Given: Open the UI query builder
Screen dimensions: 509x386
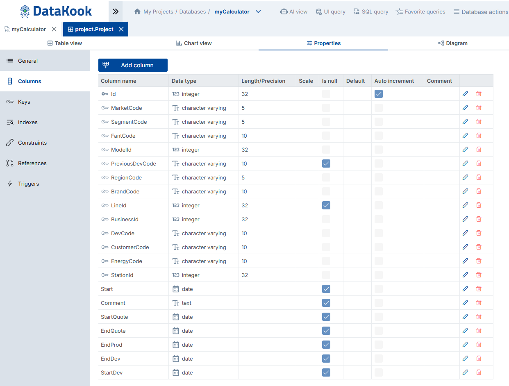Looking at the screenshot, I should [x=331, y=12].
